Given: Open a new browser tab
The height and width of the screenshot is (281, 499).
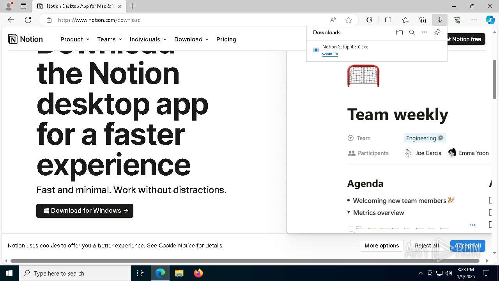Looking at the screenshot, I should click(x=133, y=6).
